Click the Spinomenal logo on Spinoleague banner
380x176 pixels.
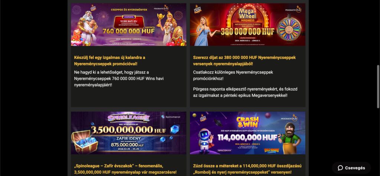169,117
